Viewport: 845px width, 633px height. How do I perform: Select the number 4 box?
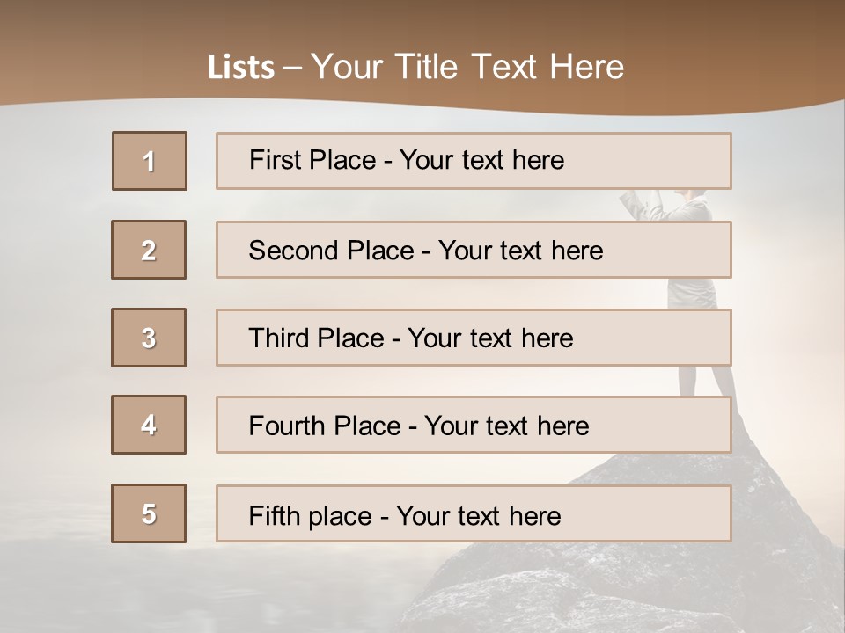[149, 425]
